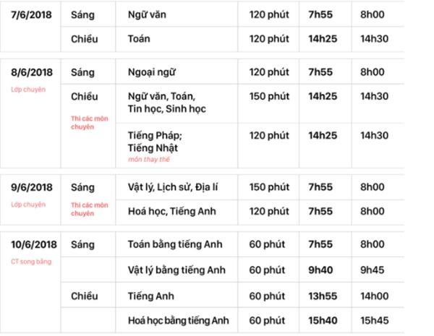Viewport: 434px width, 336px height.
Task: Click "Vật lý bằng tiếng Anh" subject
Action: tap(176, 270)
